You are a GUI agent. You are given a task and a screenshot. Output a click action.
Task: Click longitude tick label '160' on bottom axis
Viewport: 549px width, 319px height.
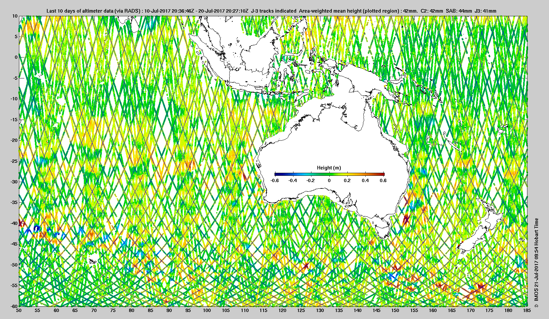pos(433,310)
